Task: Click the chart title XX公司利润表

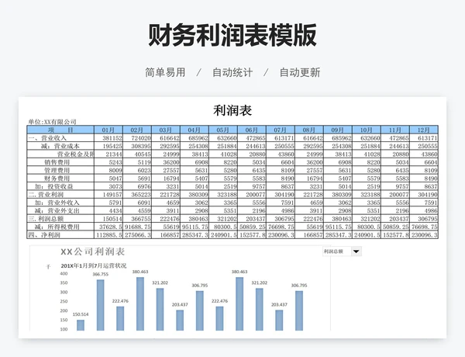Action: 92,252
